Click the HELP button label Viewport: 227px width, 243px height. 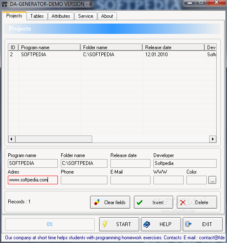tap(165, 224)
